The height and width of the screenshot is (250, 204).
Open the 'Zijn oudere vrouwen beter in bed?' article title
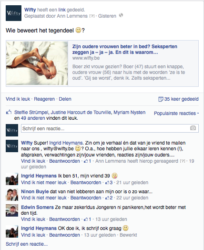[x=125, y=49]
